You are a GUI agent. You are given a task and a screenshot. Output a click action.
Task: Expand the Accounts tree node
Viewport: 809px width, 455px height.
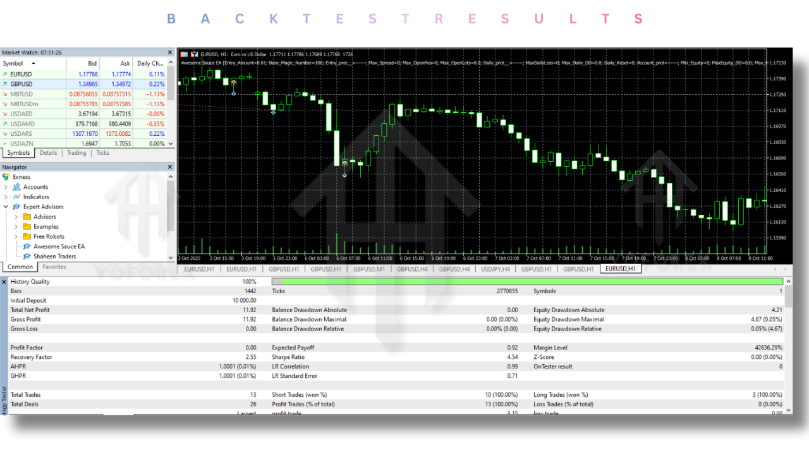6,187
